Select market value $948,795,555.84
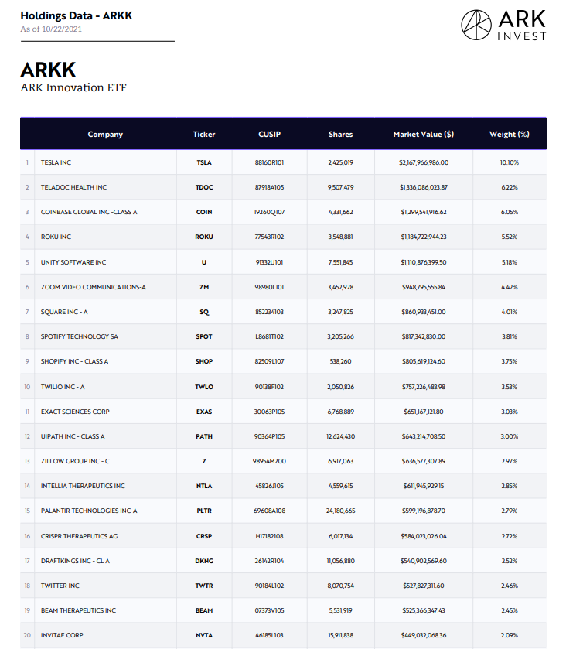The height and width of the screenshot is (649, 566). pos(424,287)
